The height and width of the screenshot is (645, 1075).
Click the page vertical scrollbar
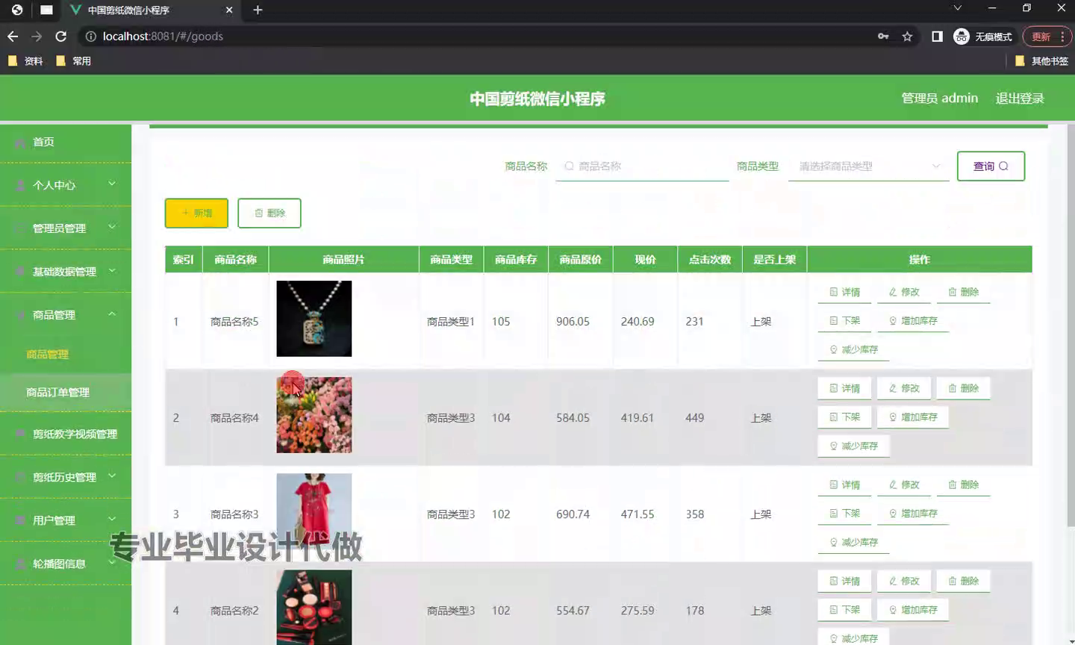[1071, 325]
